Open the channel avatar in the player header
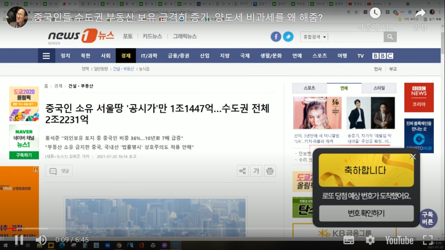445x250 pixels. click(x=17, y=17)
